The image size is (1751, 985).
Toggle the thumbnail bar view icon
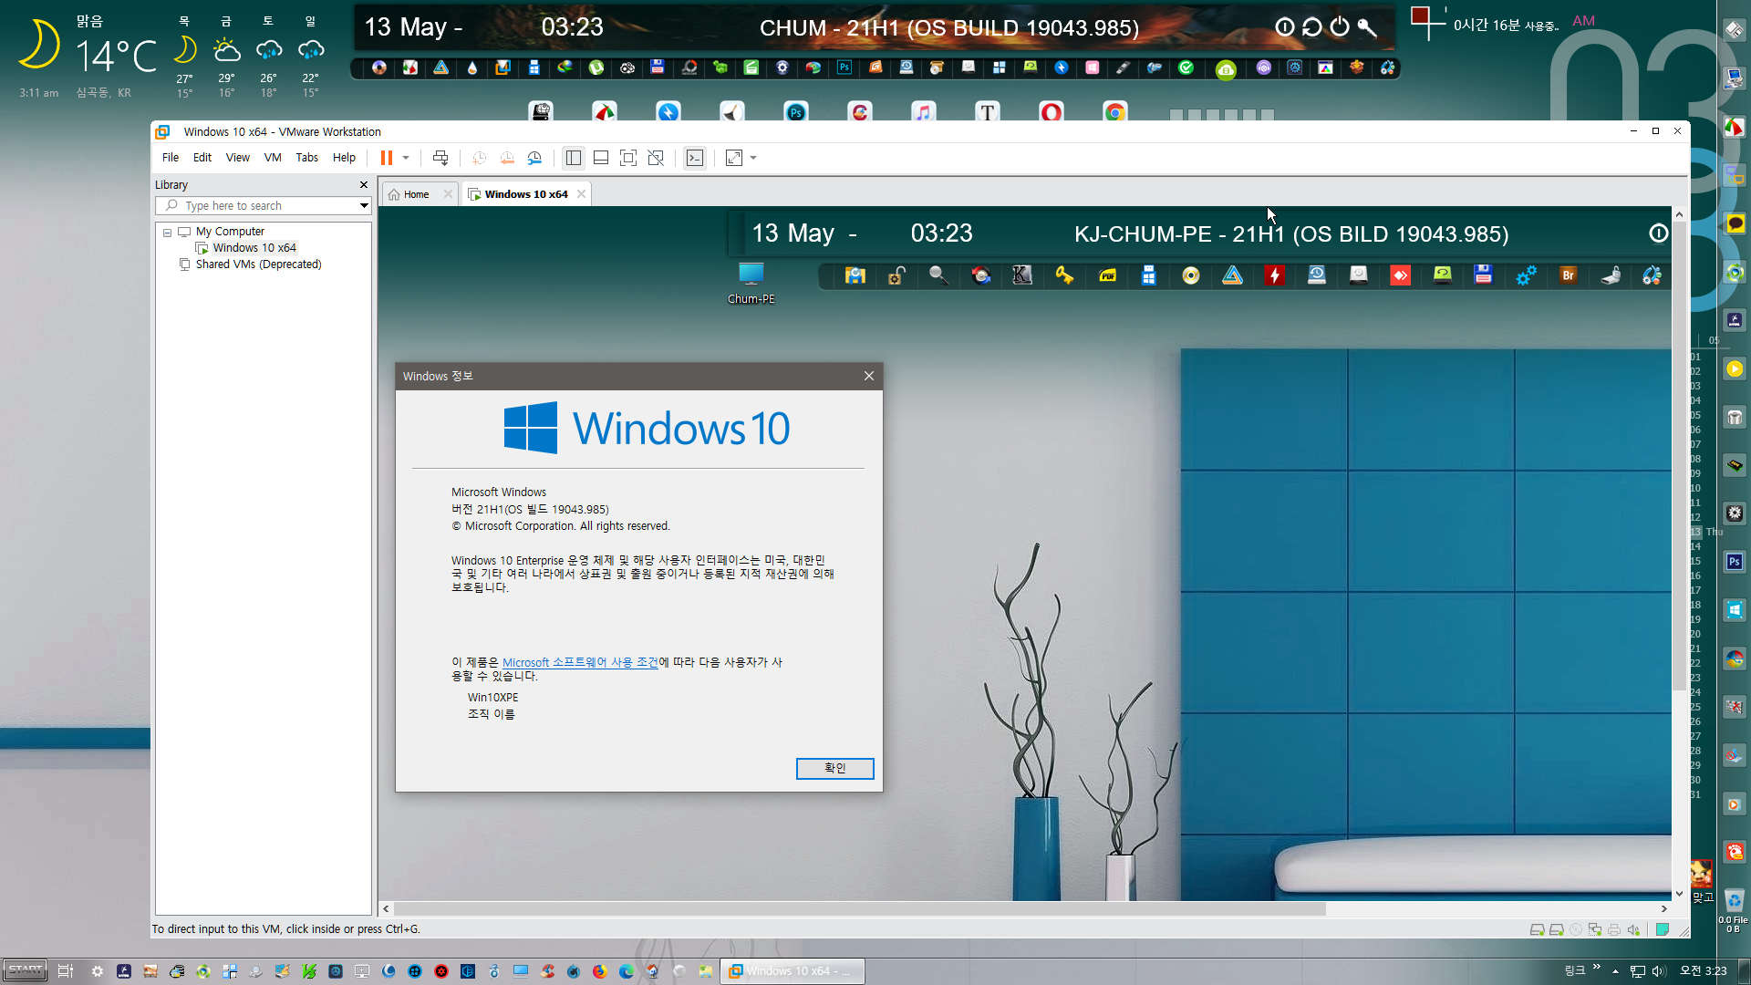point(601,158)
